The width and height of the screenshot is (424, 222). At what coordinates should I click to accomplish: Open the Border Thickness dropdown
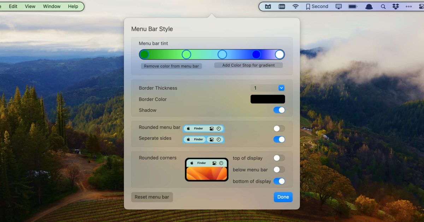(281, 88)
